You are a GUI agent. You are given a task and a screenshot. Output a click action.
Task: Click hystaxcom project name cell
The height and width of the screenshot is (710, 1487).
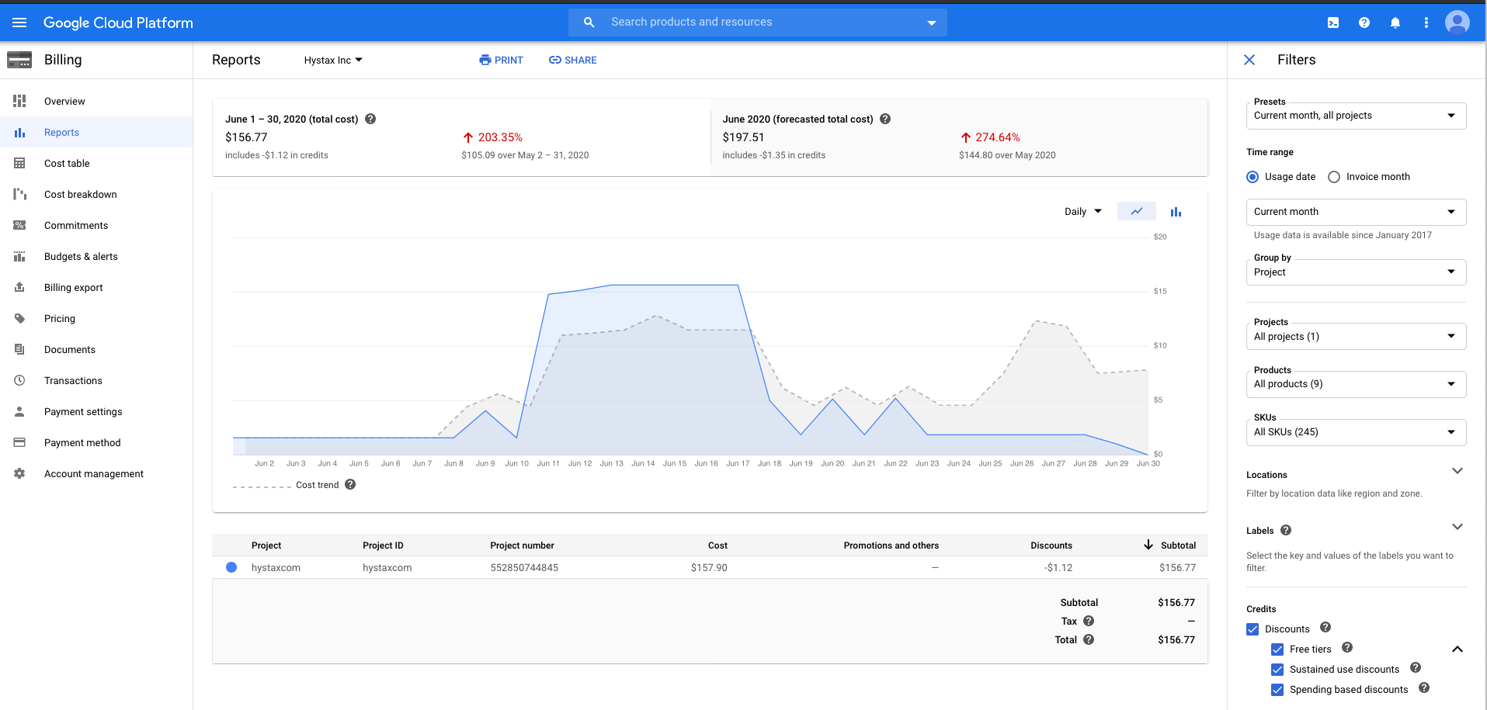(276, 567)
